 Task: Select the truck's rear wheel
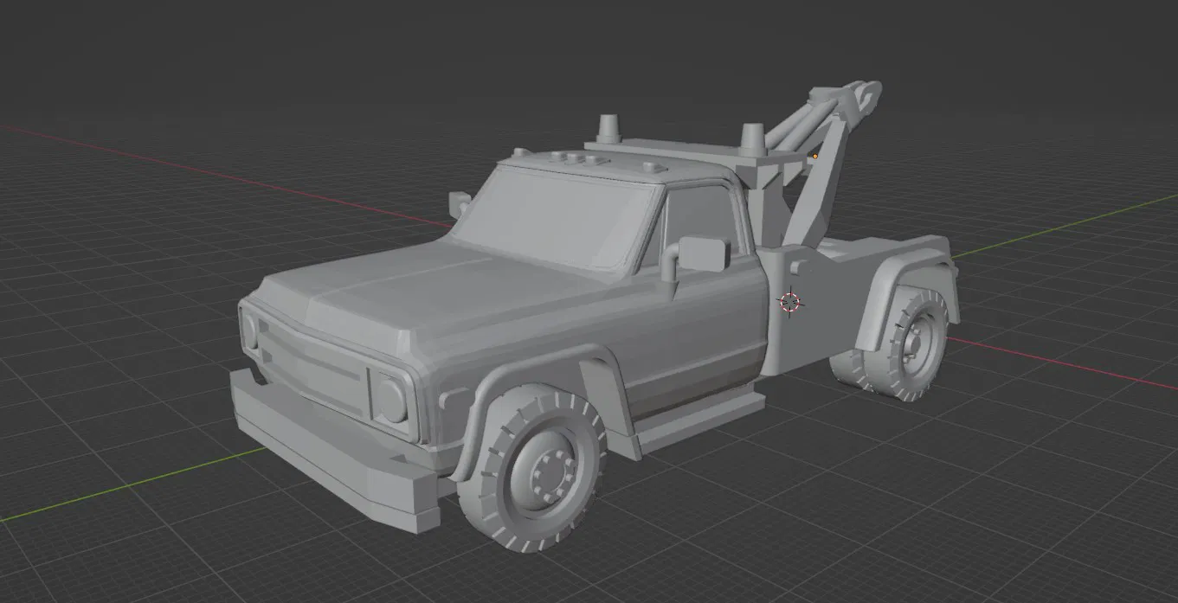tap(906, 343)
